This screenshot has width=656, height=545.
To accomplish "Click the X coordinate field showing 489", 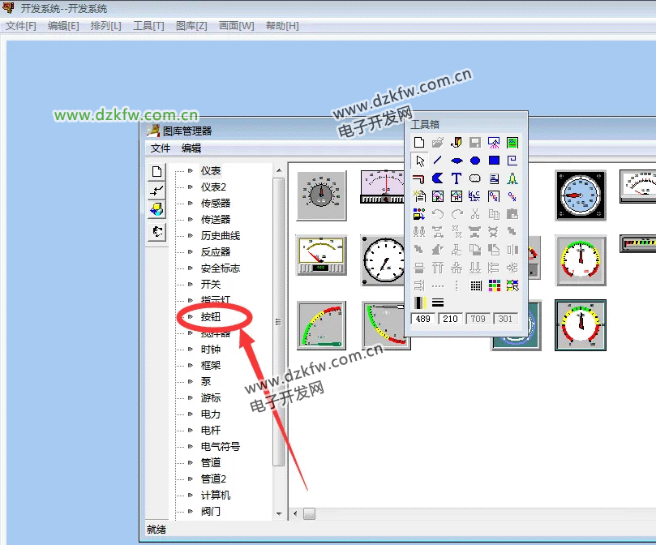I will click(x=423, y=319).
